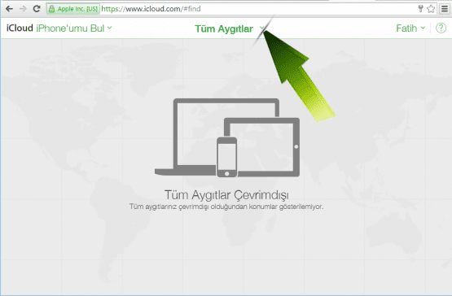Click the chevron beside Fatih

pos(423,28)
